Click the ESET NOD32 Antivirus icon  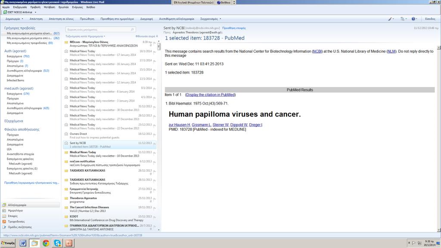(5, 12)
